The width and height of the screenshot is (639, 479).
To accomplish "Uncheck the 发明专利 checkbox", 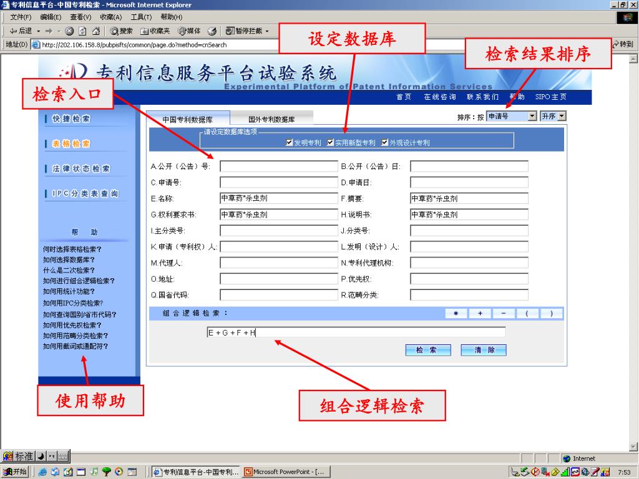I will click(290, 143).
